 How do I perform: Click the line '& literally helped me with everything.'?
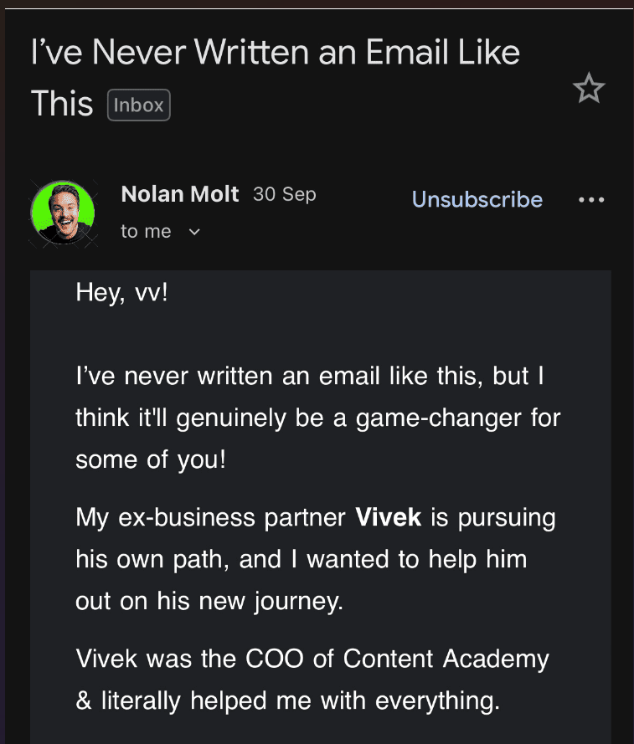[287, 700]
